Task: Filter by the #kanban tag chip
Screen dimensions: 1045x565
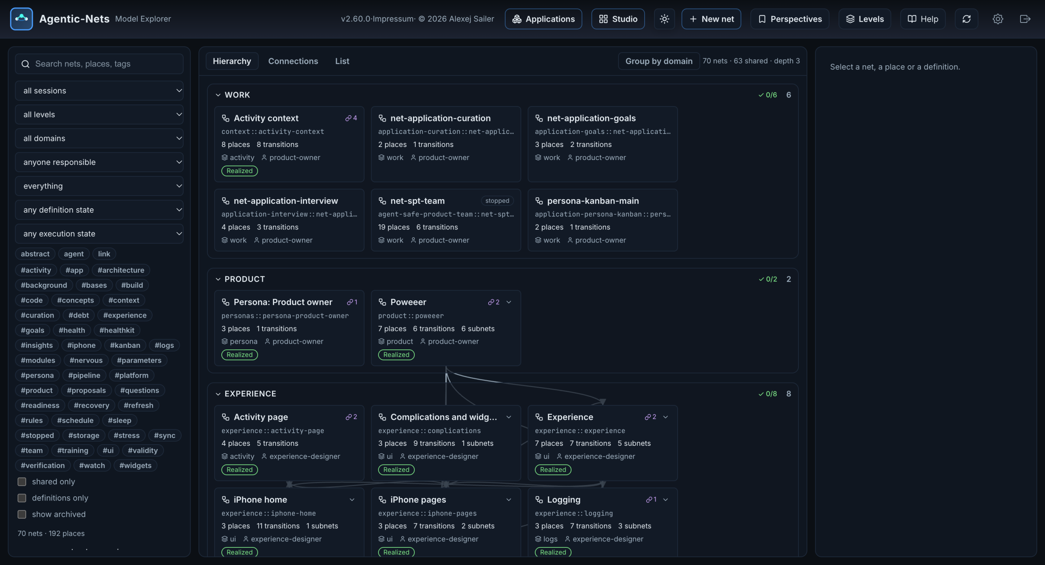Action: tap(125, 345)
